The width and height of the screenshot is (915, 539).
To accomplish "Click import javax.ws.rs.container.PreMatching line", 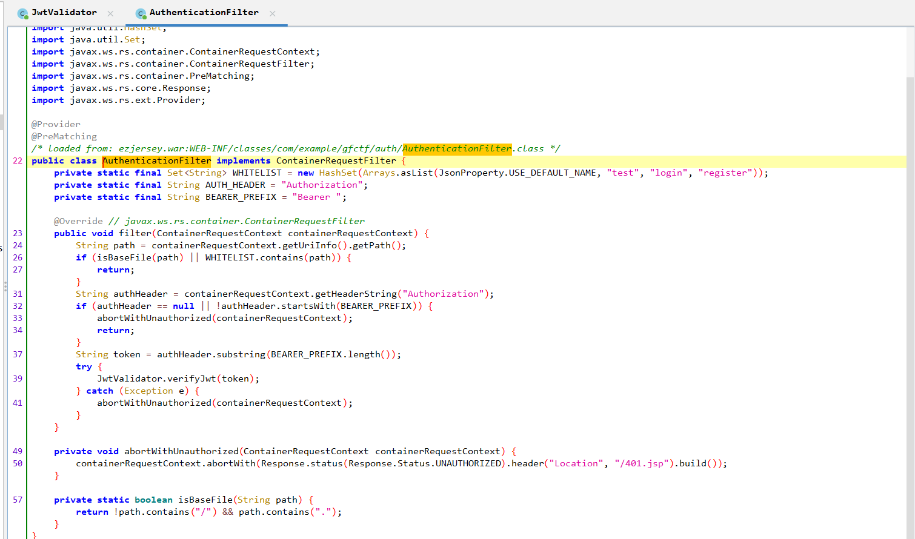I will pyautogui.click(x=143, y=76).
